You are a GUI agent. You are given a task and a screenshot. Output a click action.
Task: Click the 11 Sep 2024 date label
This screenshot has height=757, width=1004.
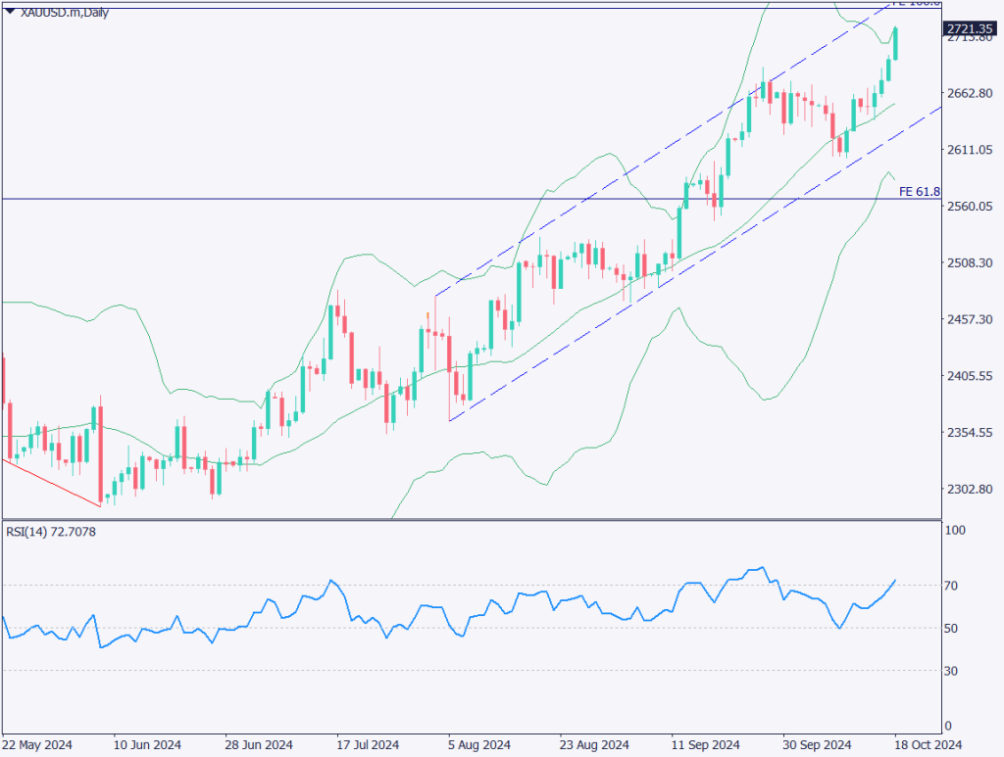pos(698,742)
